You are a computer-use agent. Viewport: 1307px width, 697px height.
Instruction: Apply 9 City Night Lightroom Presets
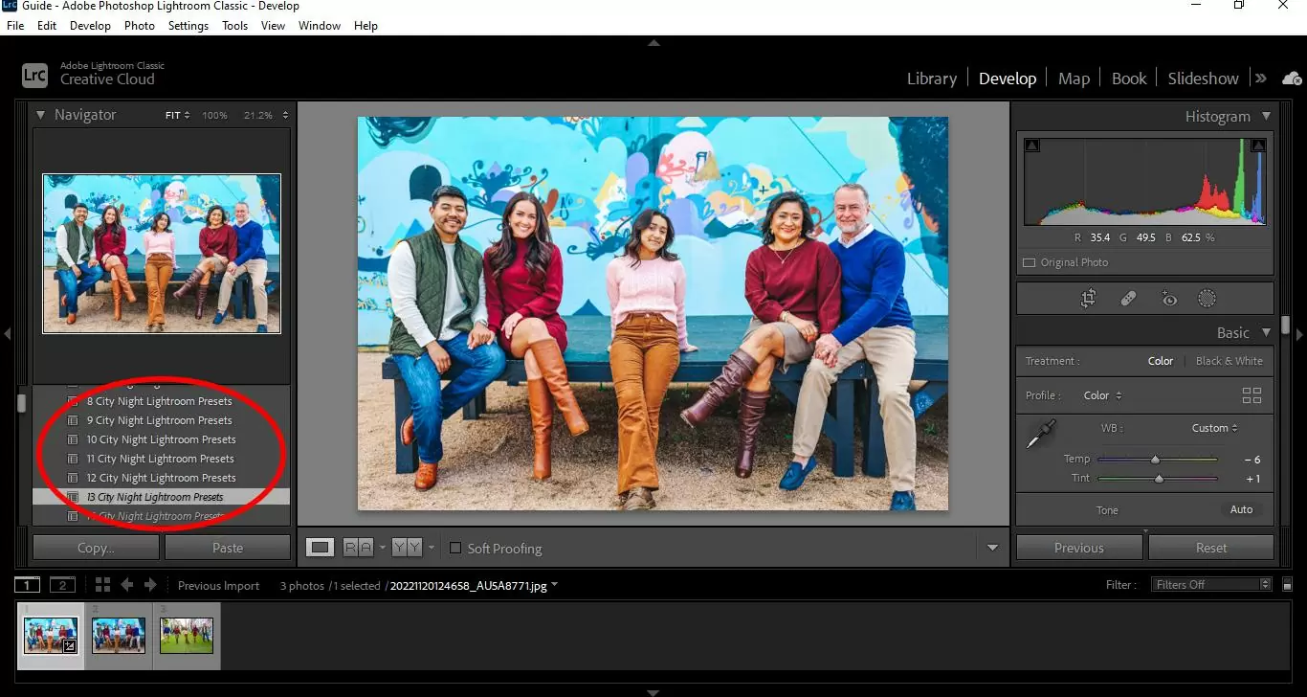(161, 420)
